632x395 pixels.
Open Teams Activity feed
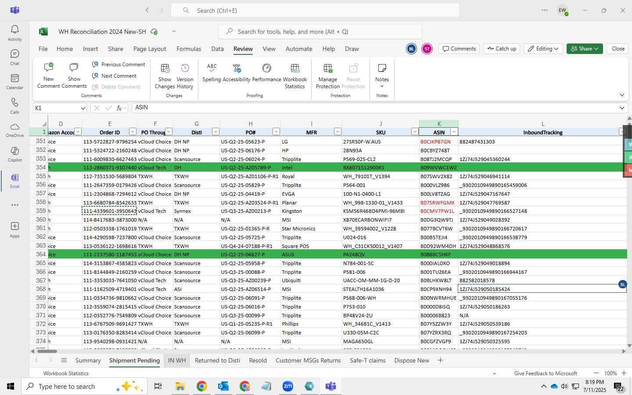click(x=14, y=33)
